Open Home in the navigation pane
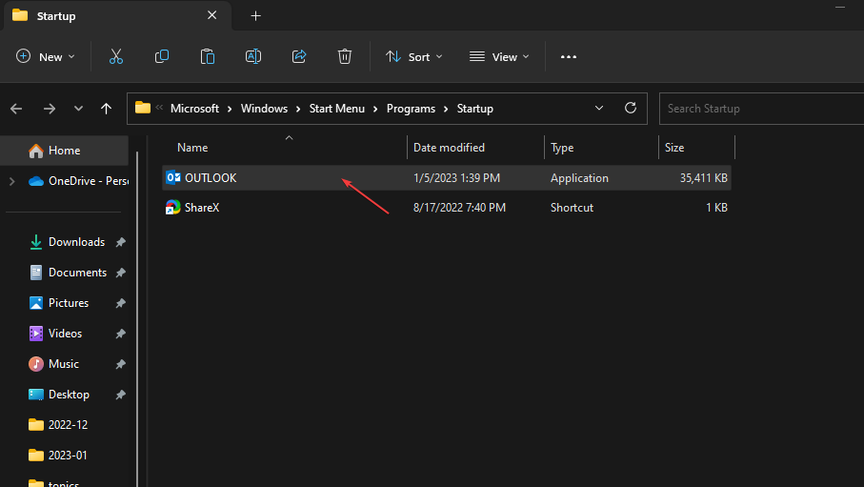Viewport: 864px width, 487px height. [64, 151]
